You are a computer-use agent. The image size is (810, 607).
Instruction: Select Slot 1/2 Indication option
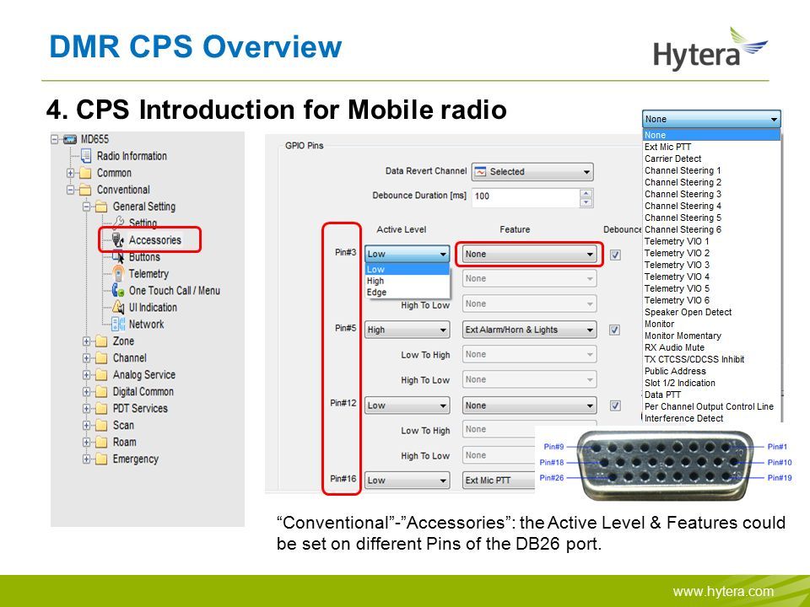coord(711,384)
